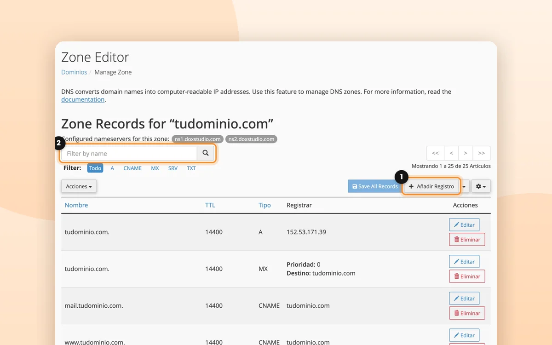The width and height of the screenshot is (552, 345).
Task: Open the Acciones dropdown
Action: (x=79, y=186)
